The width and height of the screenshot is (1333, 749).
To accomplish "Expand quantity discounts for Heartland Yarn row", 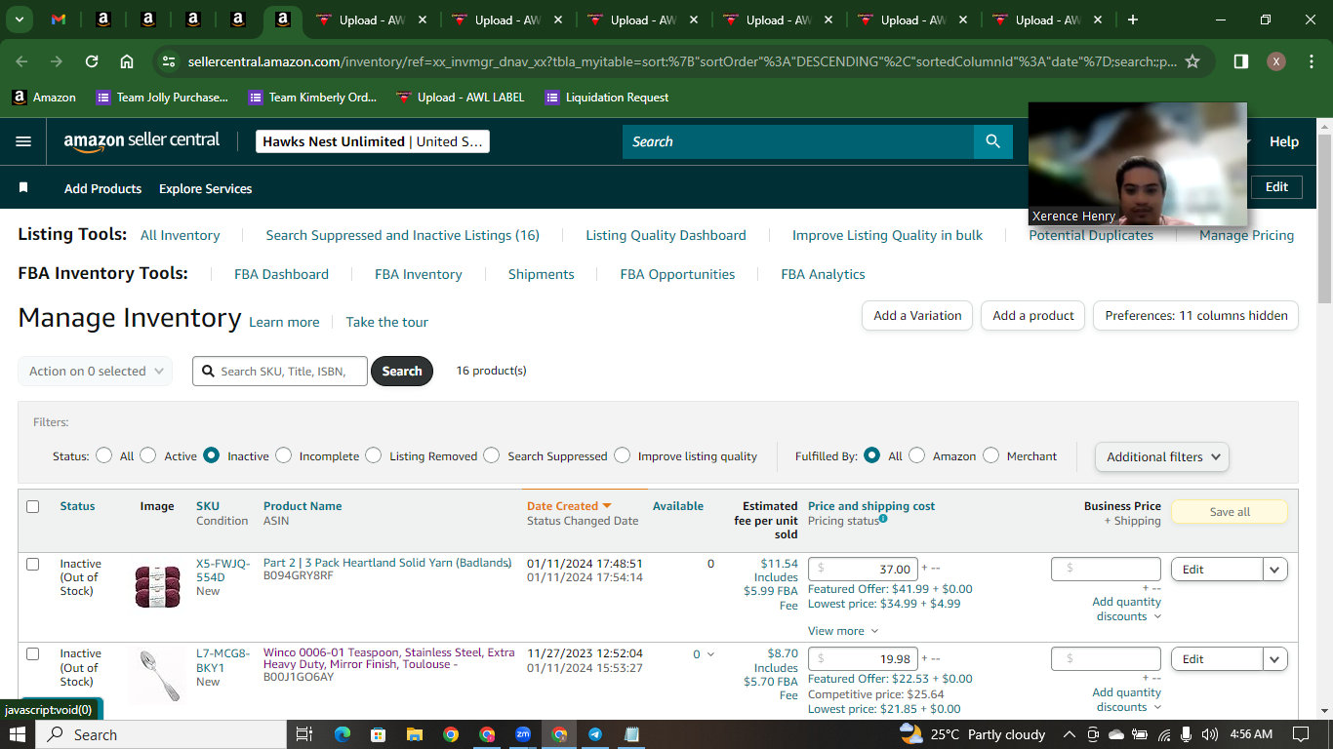I will click(x=1127, y=610).
